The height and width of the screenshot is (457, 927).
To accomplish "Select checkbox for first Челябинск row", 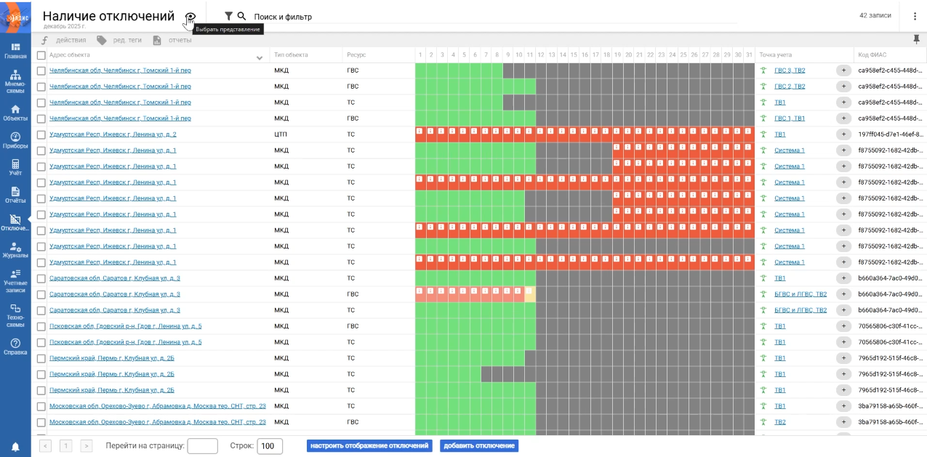I will pyautogui.click(x=41, y=70).
